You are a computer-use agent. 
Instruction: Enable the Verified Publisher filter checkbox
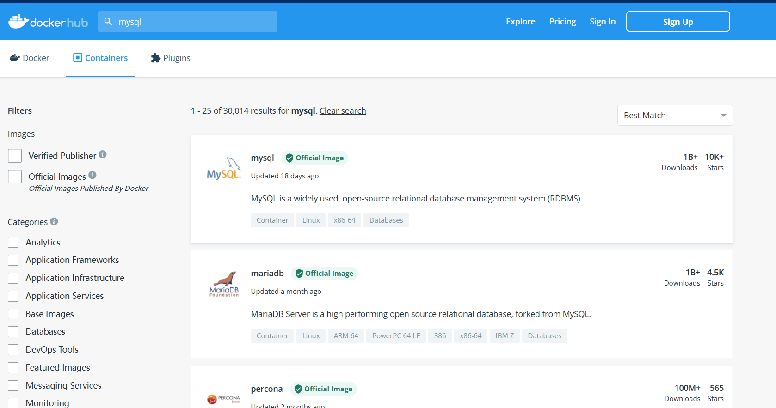point(15,156)
